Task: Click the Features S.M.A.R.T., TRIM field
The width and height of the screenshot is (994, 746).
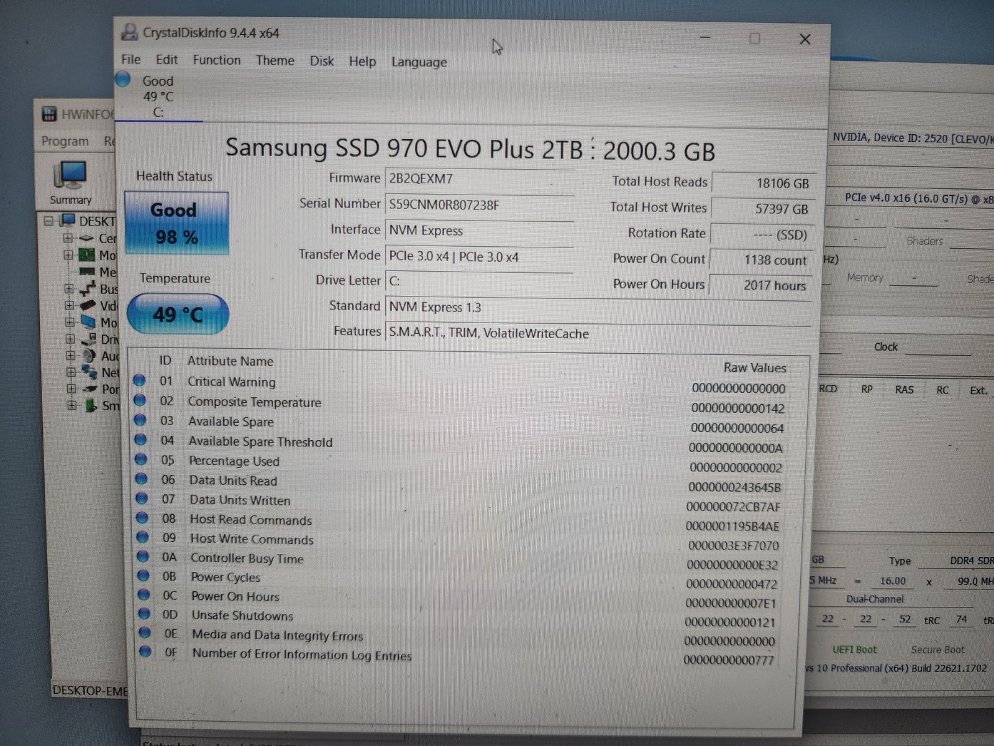Action: pos(598,333)
